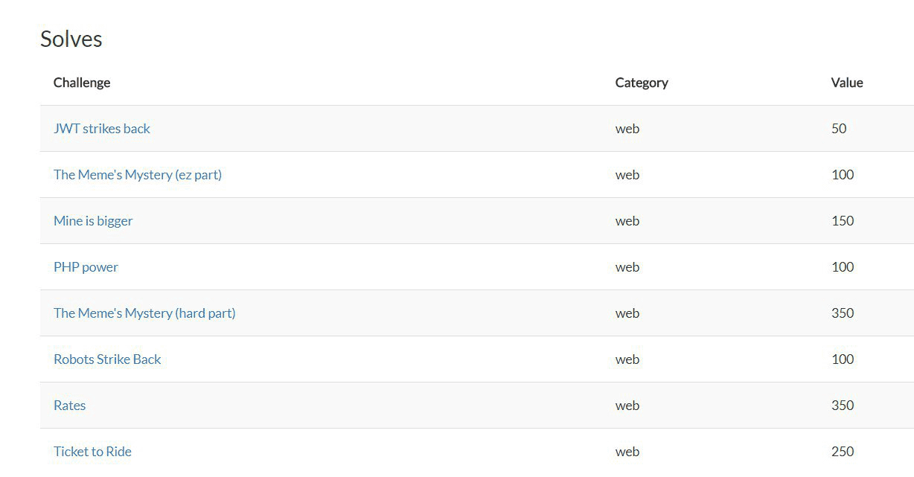Screen dimensions: 914x477
Task: Click the Value column header
Action: (x=847, y=83)
